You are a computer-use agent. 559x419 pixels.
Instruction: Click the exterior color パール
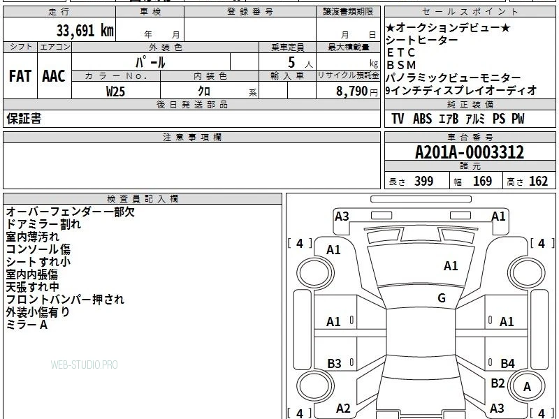pyautogui.click(x=150, y=62)
